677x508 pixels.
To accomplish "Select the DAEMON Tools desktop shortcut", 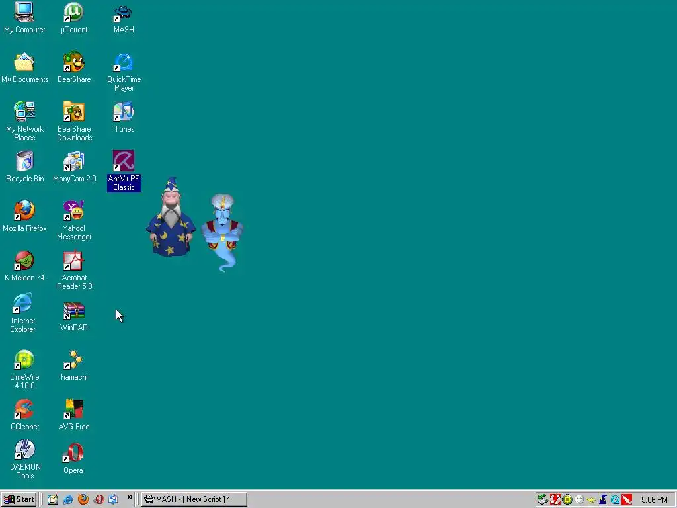I will [25, 460].
